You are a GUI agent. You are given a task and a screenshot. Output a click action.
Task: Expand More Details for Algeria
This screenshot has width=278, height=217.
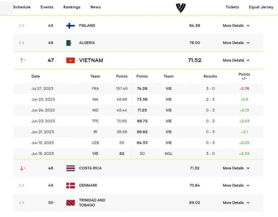point(236,42)
